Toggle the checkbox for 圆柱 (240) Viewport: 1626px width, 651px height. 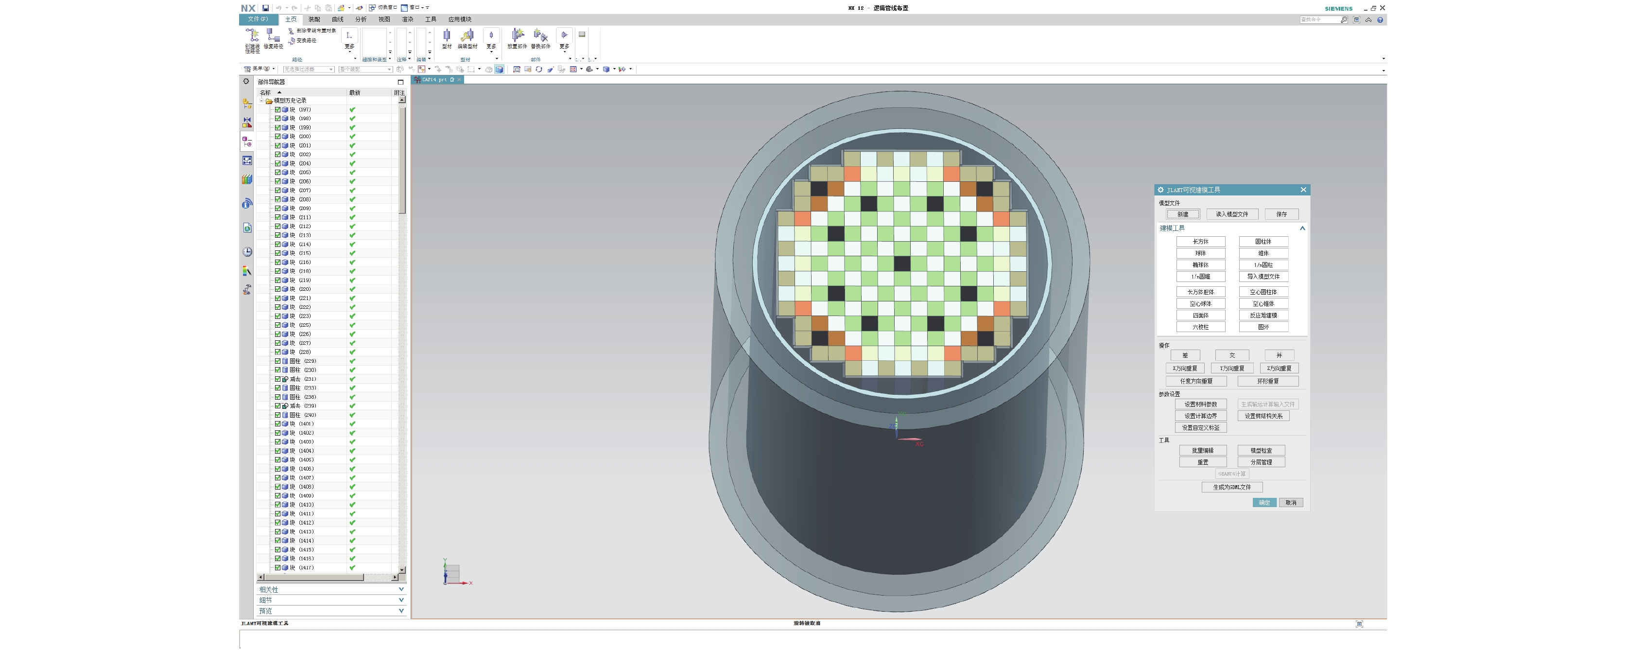277,415
